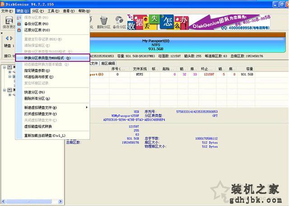
Task: Click the 起始 column header
Action: point(169,69)
